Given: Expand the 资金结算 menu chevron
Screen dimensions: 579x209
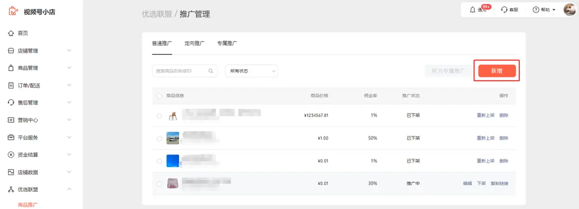Looking at the screenshot, I should point(69,155).
